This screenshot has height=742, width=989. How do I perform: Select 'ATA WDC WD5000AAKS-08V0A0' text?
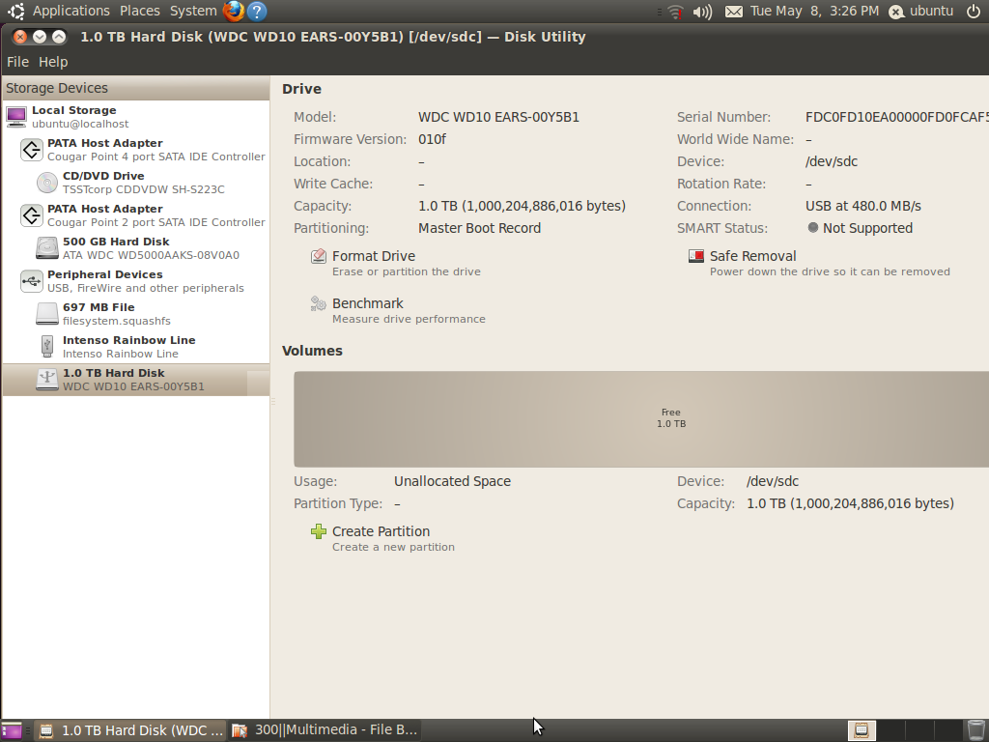click(151, 255)
